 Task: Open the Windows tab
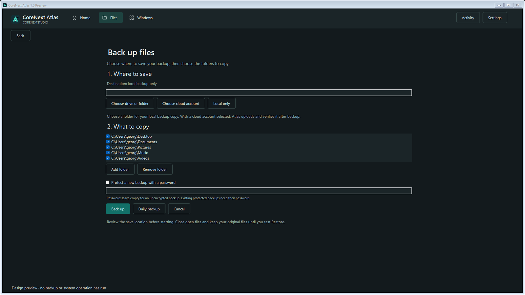click(x=141, y=18)
